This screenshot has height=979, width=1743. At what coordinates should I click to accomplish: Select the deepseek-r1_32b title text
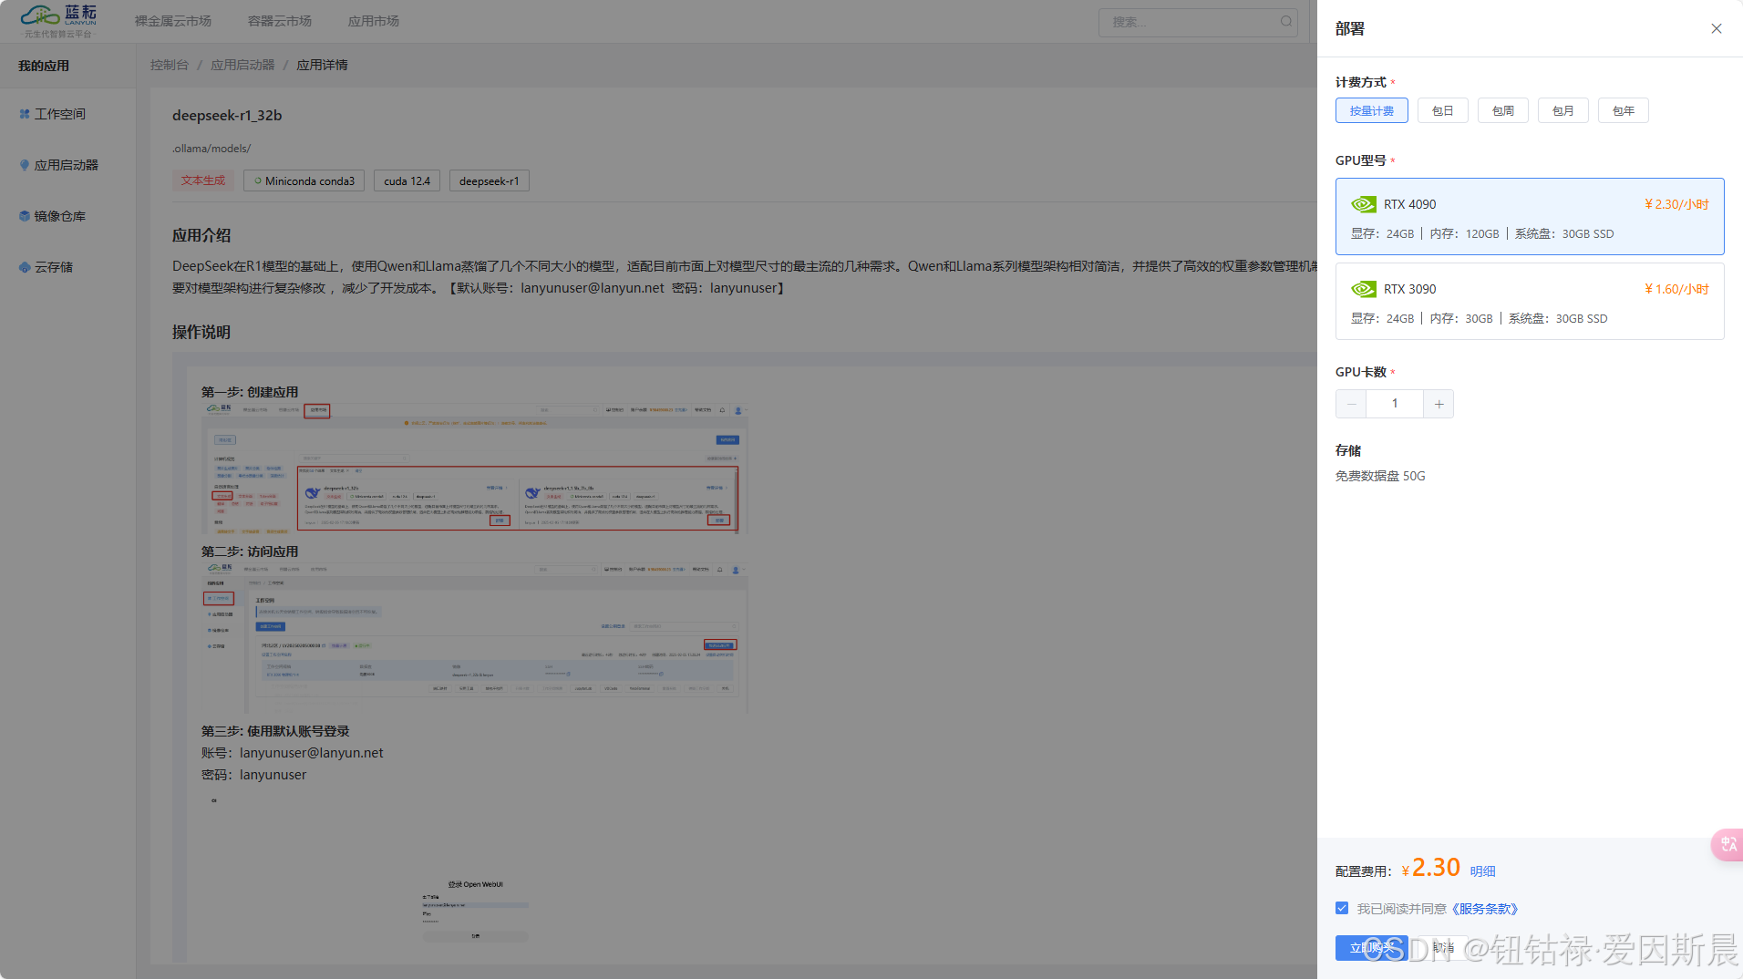pos(227,116)
